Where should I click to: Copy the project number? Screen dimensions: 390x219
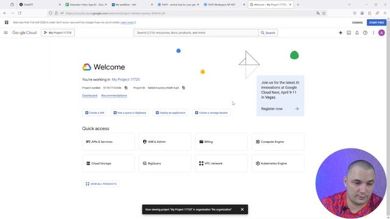(x=126, y=88)
